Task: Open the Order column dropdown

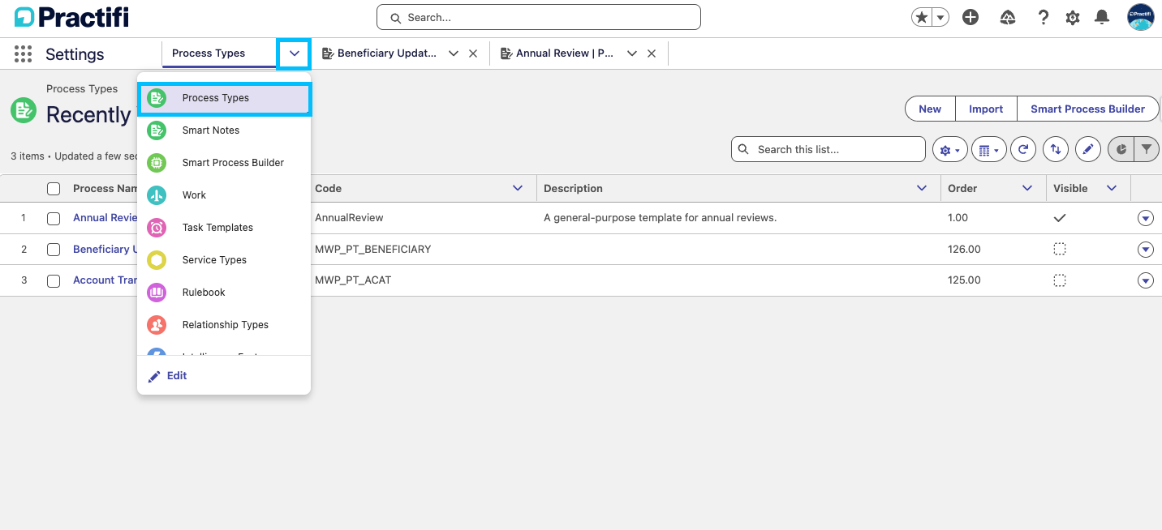Action: click(x=1027, y=188)
